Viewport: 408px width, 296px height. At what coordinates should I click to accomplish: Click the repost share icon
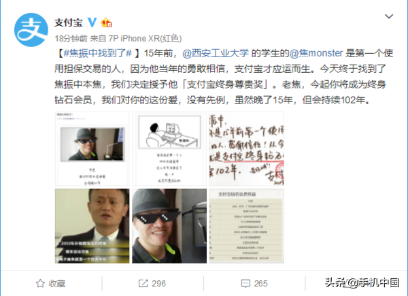143,283
